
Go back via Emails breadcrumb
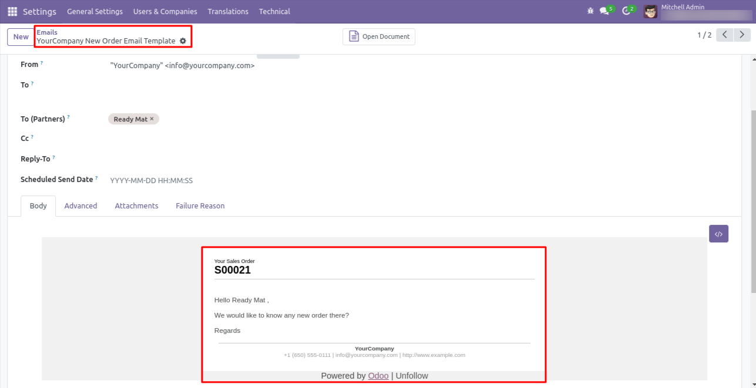[x=47, y=32]
